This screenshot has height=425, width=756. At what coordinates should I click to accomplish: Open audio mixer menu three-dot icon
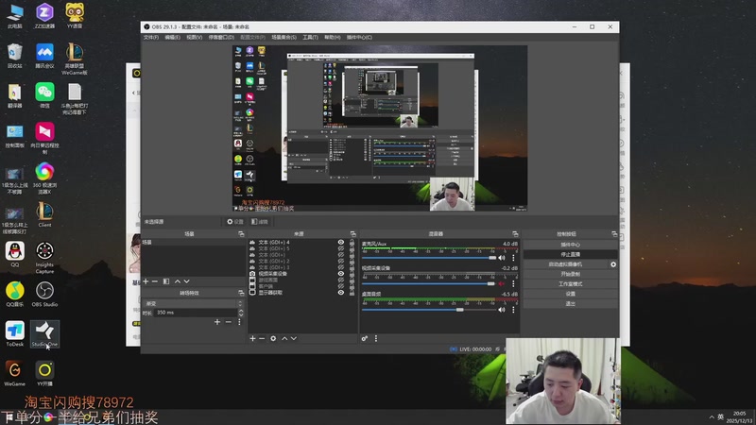[376, 339]
